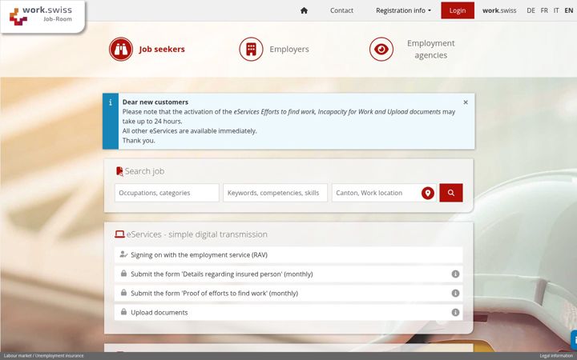Click the laptop eServices icon
The height and width of the screenshot is (360, 577).
[119, 234]
